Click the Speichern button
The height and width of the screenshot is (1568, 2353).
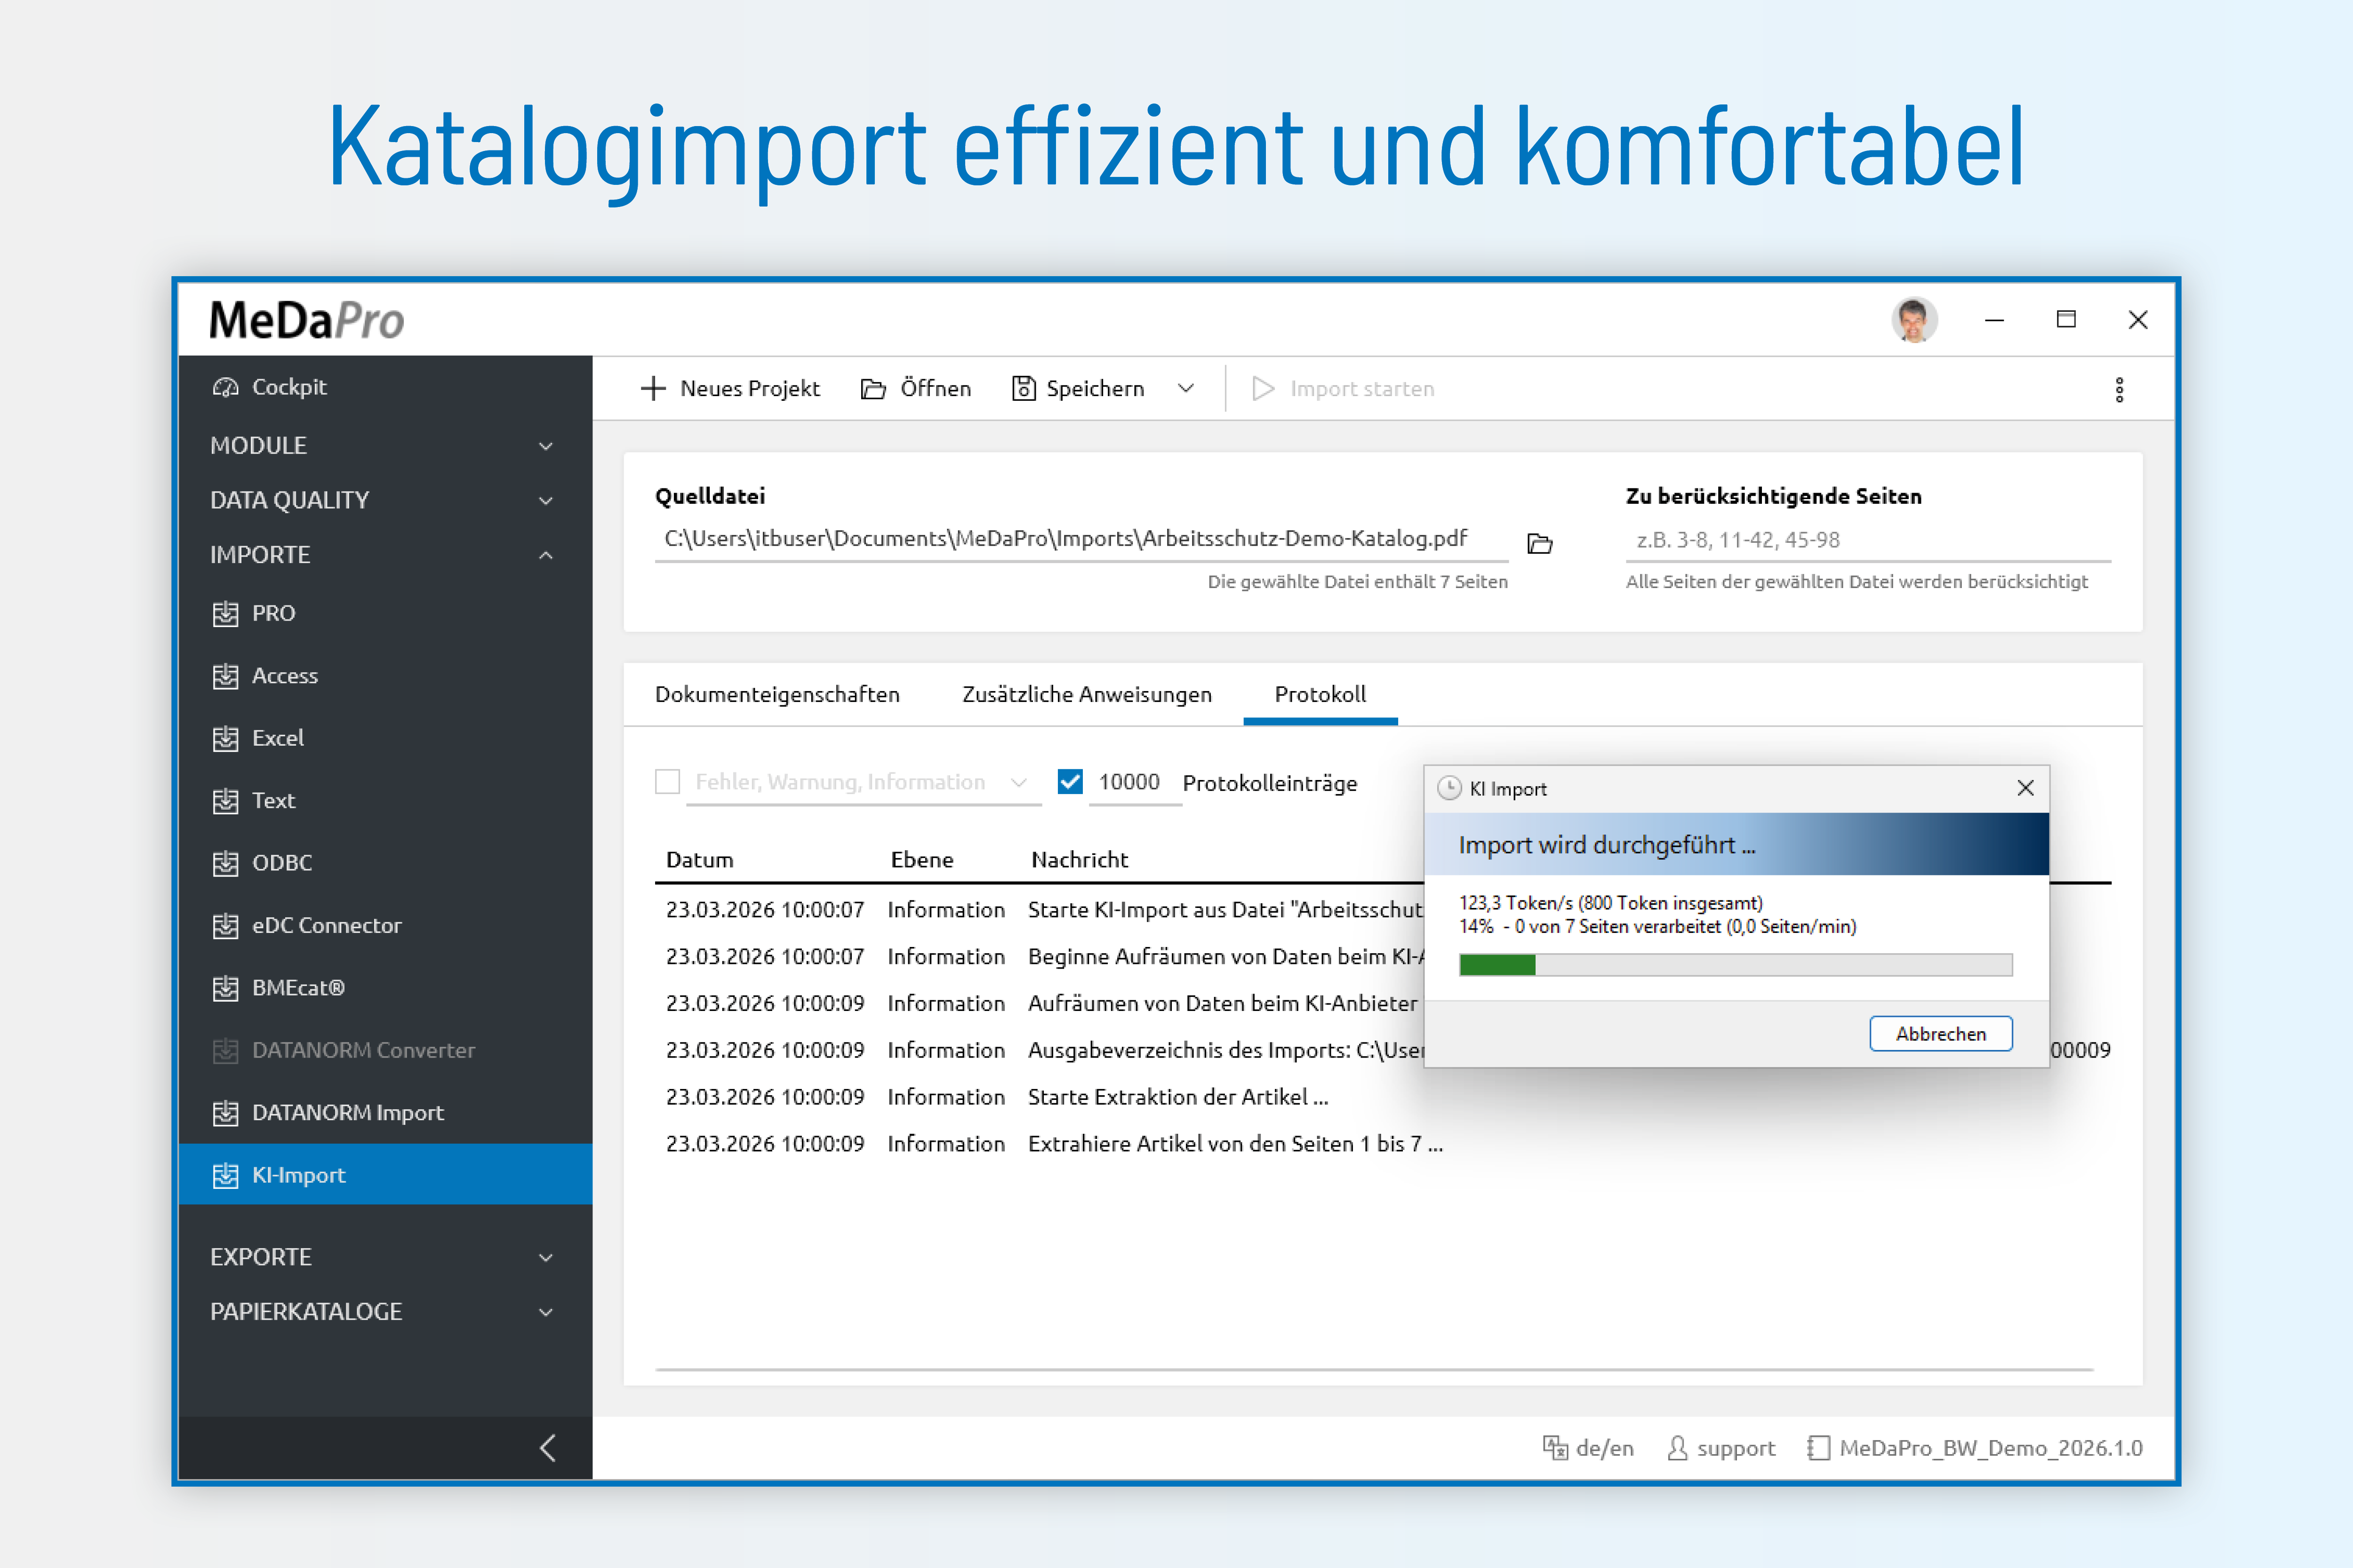(x=1078, y=388)
